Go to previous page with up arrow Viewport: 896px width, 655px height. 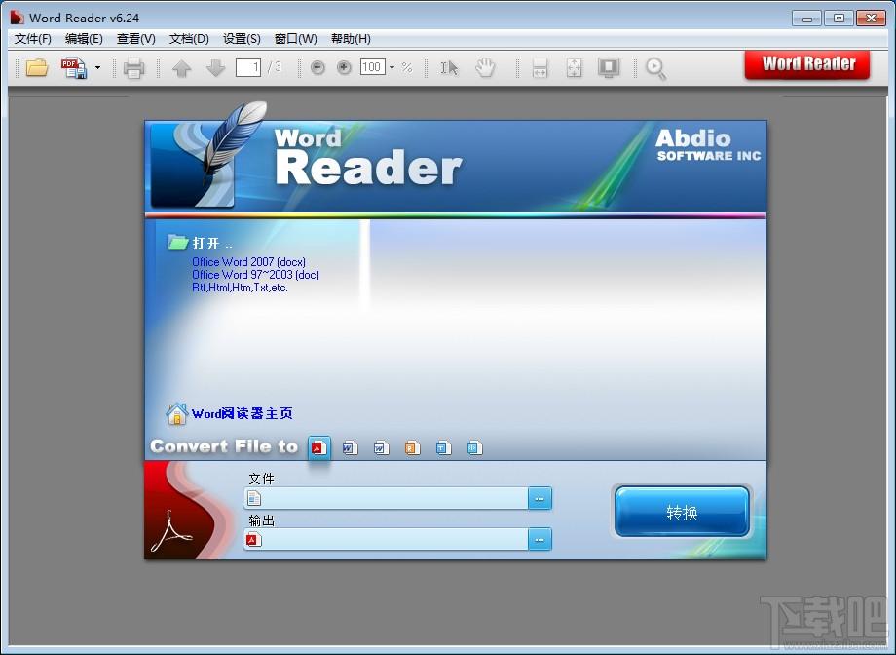(182, 68)
